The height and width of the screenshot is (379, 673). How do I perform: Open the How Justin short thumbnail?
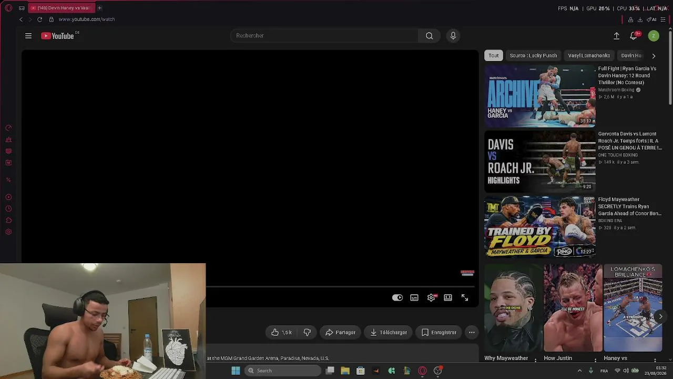tap(573, 308)
